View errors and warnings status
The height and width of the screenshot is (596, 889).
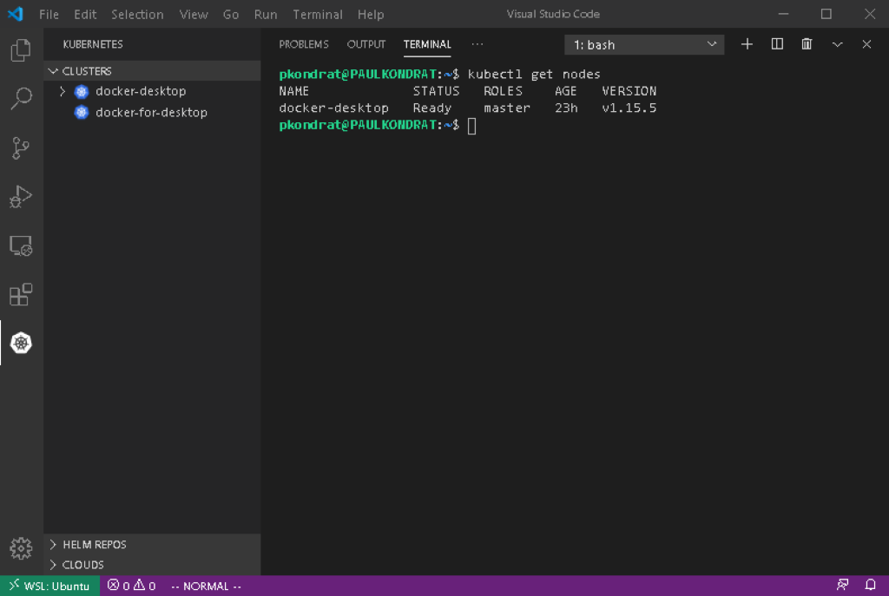[130, 586]
